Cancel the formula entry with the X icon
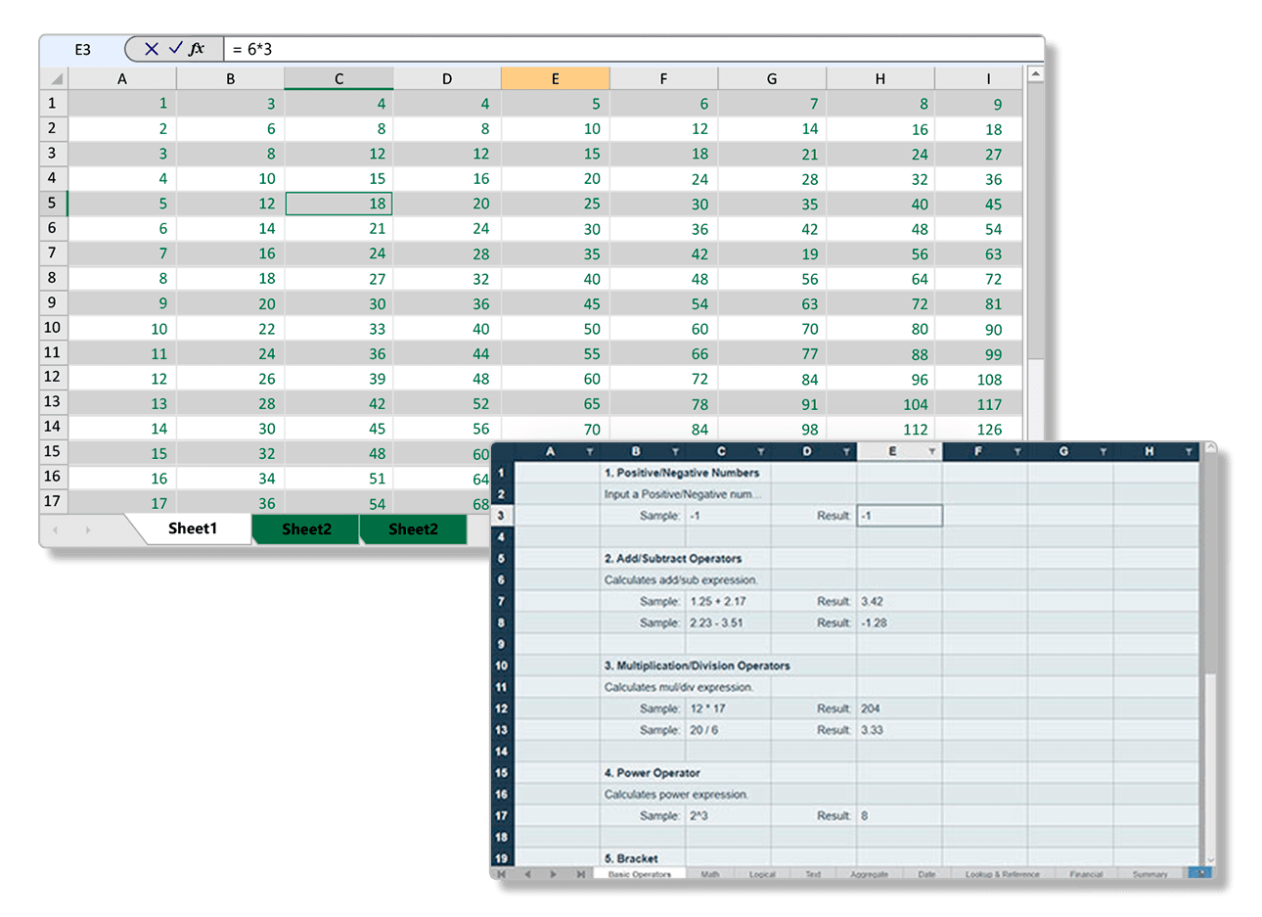 [152, 48]
